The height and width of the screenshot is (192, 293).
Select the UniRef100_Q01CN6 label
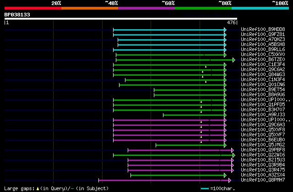point(263,84)
